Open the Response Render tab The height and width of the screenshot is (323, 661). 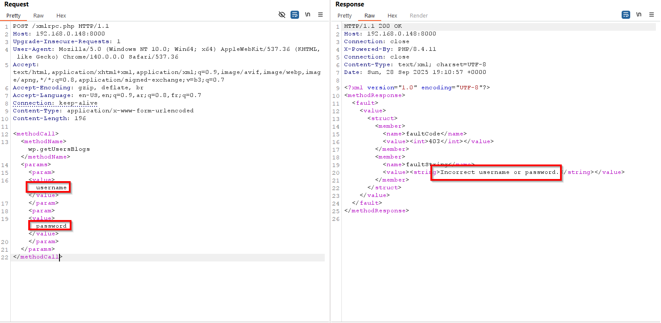418,16
